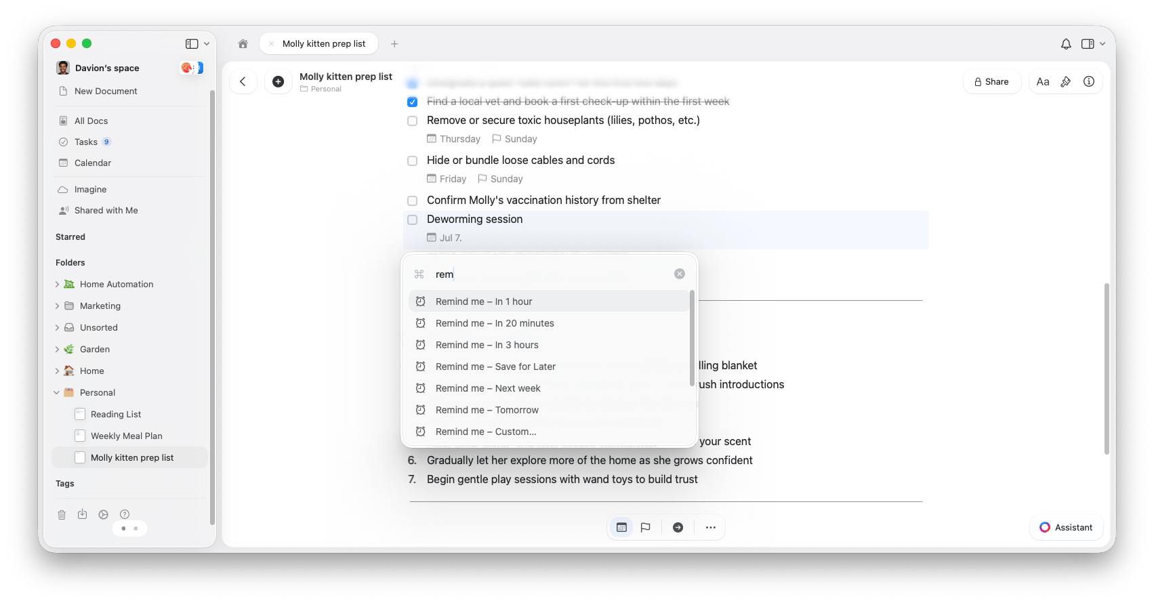Check the 'Deworming session' task
The width and height of the screenshot is (1154, 603).
pyautogui.click(x=412, y=220)
